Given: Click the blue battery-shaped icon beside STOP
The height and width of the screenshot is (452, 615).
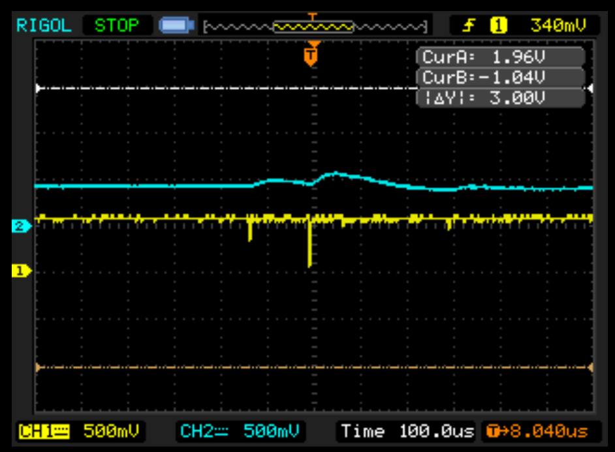Looking at the screenshot, I should click(177, 26).
